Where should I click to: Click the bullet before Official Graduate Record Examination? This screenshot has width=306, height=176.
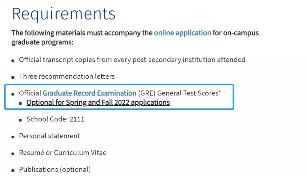(13, 94)
